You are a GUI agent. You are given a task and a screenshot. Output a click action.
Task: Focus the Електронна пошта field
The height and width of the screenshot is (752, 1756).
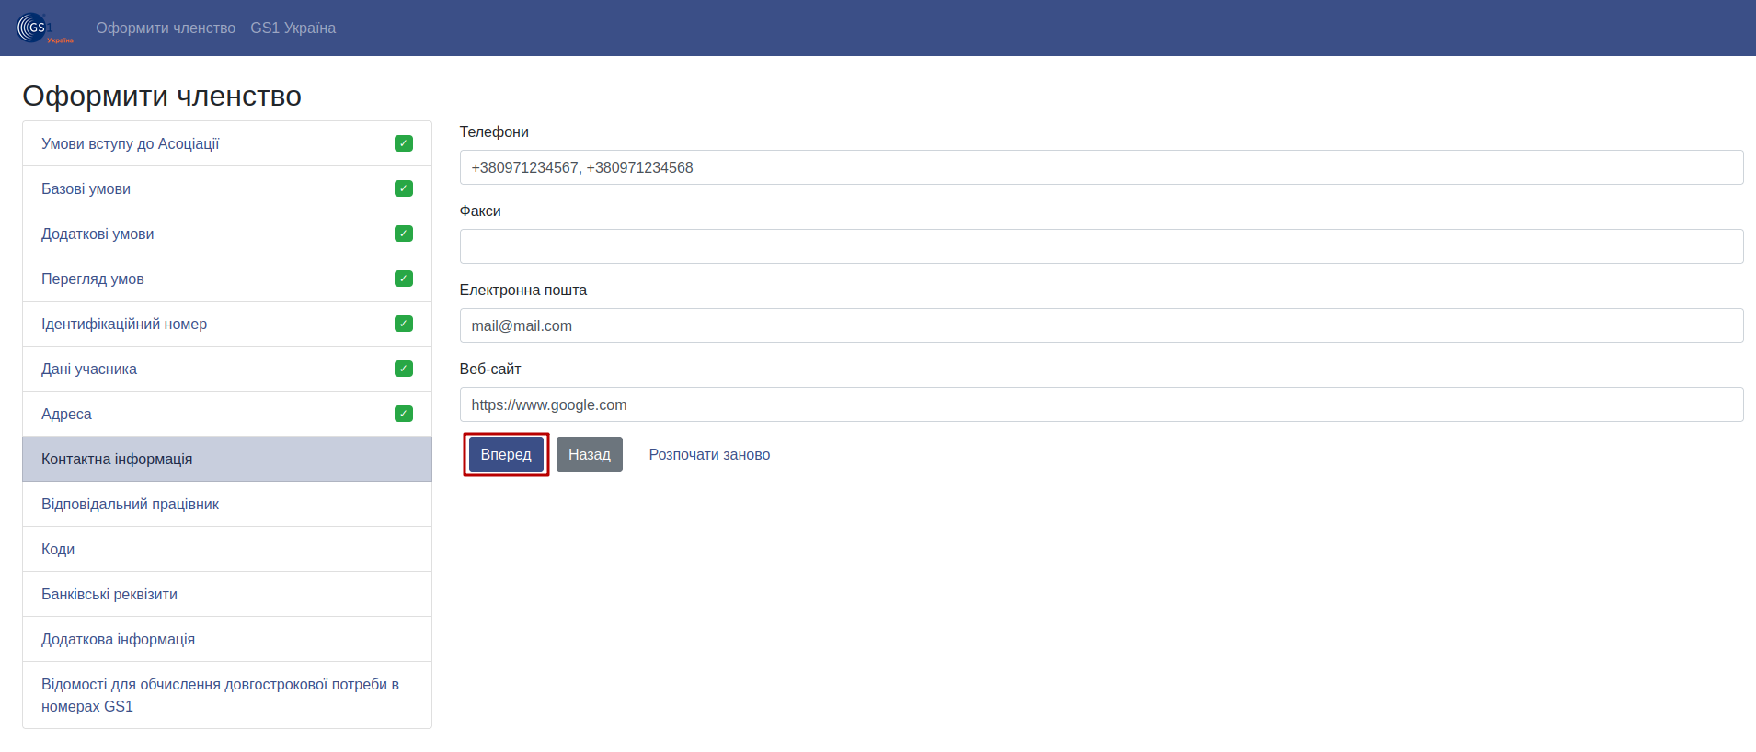click(x=1101, y=325)
